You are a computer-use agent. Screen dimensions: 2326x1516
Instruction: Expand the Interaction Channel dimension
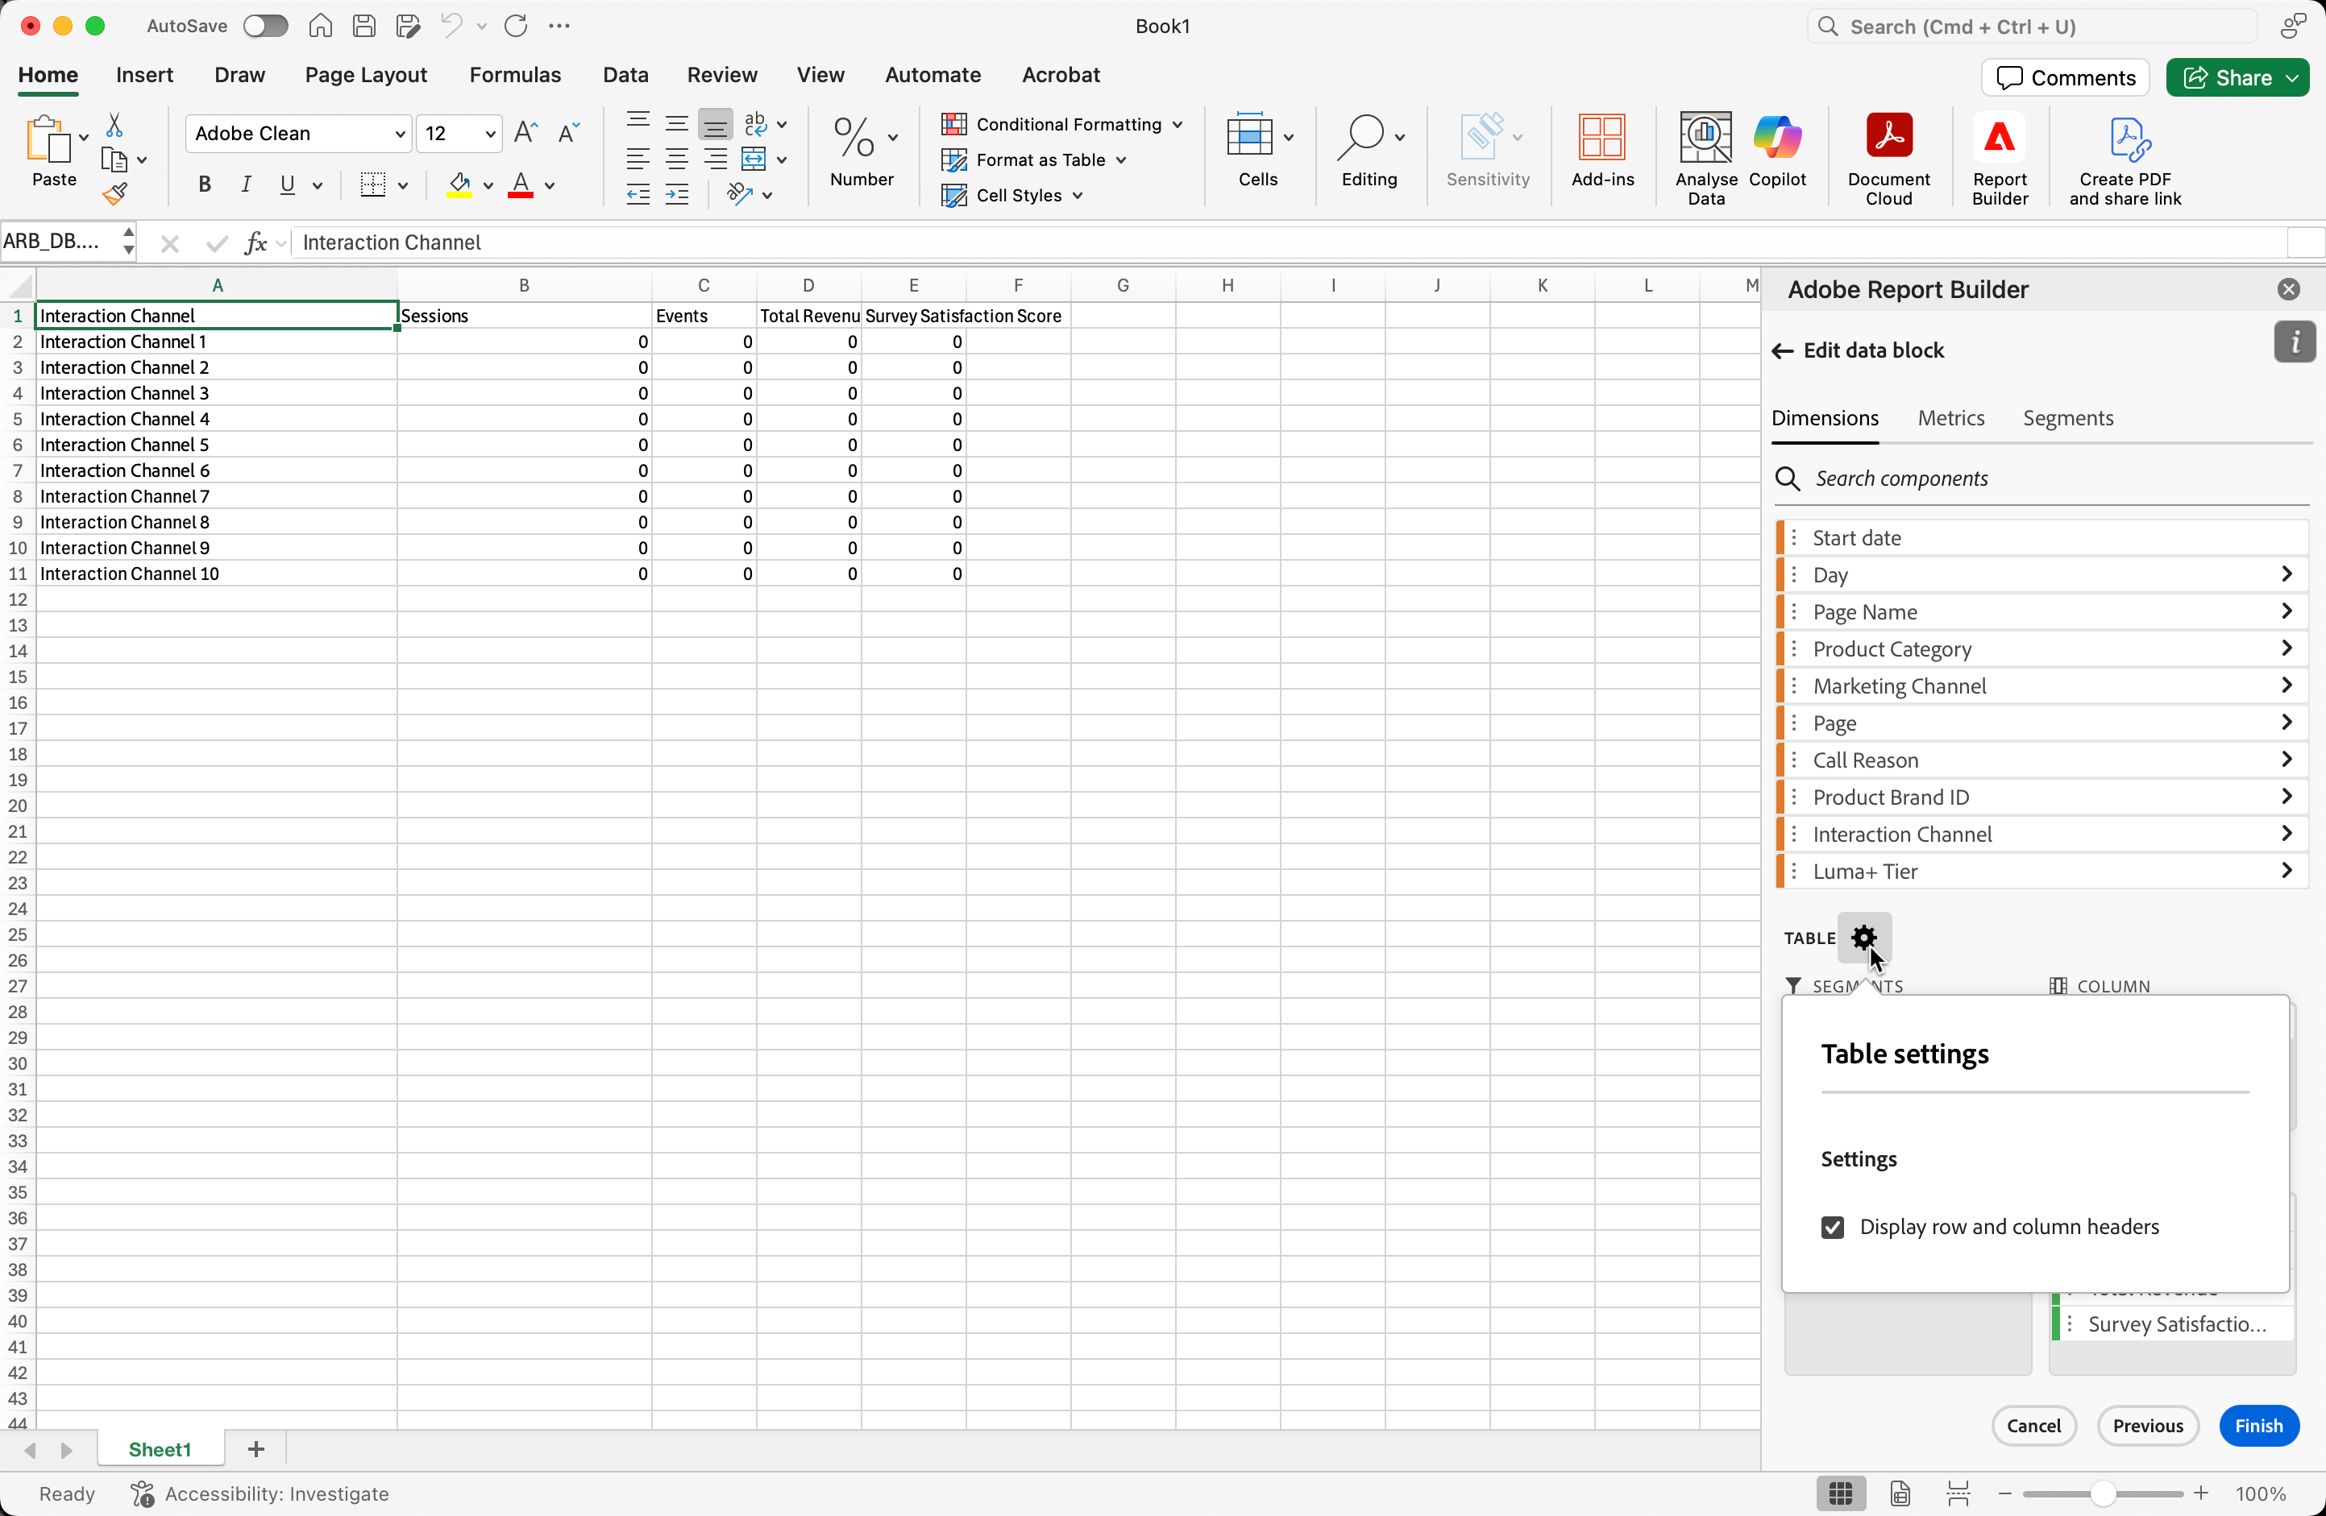tap(2286, 835)
